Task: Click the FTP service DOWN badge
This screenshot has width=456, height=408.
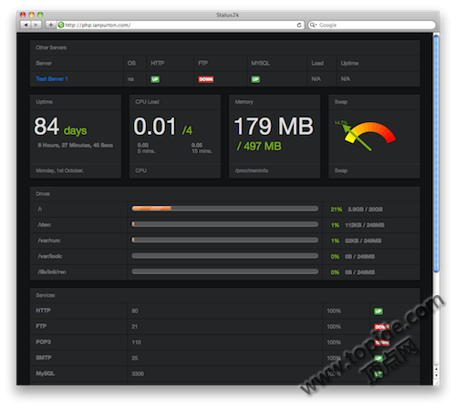Action: pyautogui.click(x=382, y=327)
